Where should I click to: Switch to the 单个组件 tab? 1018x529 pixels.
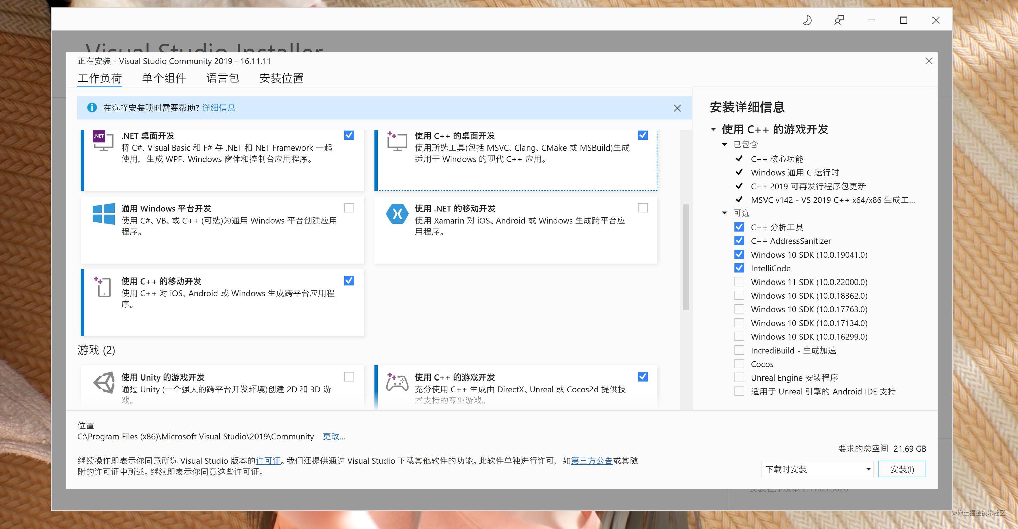coord(164,78)
